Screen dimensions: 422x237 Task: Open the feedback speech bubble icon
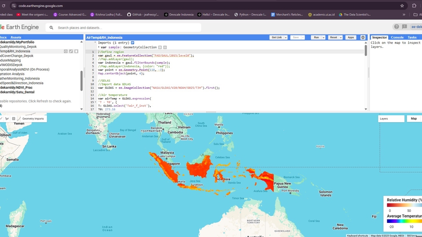(404, 27)
